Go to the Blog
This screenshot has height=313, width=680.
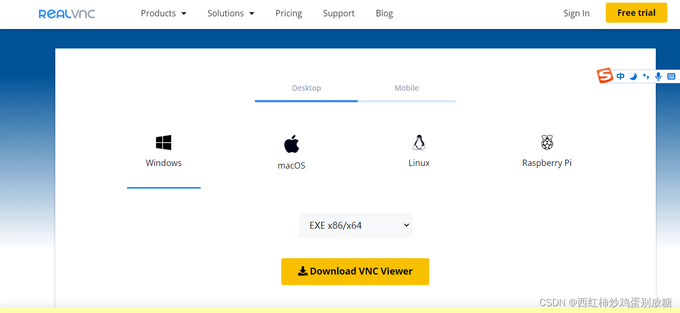tap(385, 13)
